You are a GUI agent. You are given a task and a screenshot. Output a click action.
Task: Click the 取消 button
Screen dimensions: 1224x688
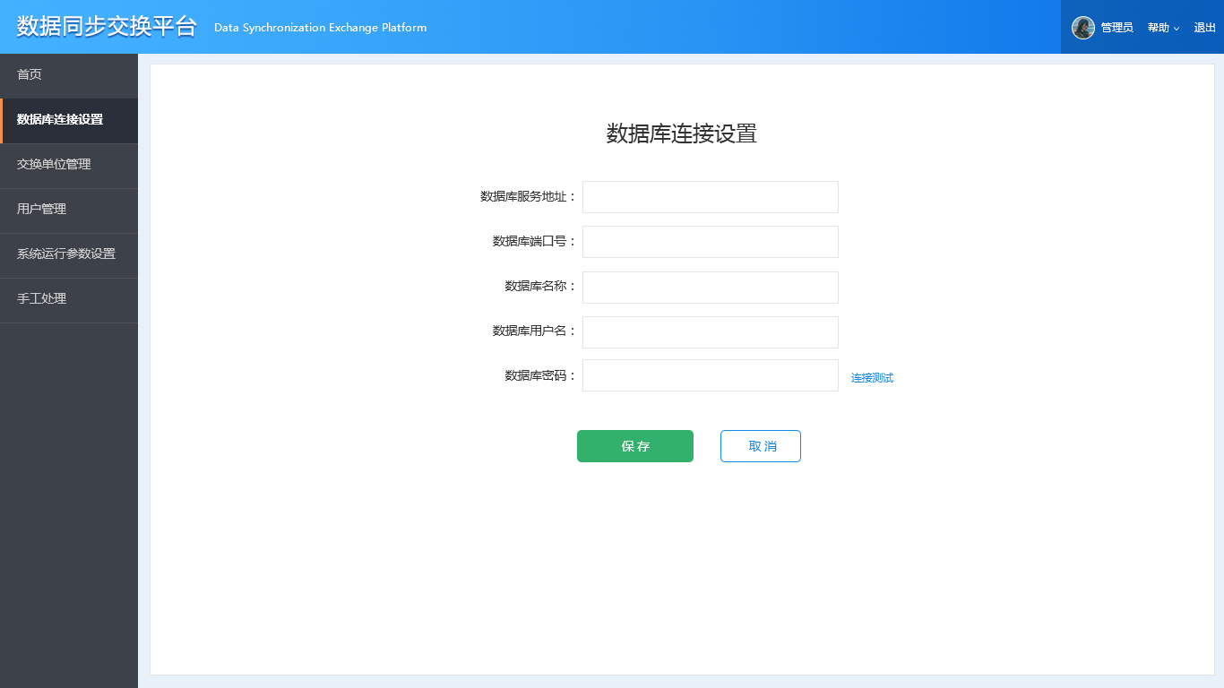761,446
